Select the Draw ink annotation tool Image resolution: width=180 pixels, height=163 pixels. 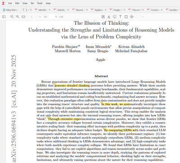(132, 17)
